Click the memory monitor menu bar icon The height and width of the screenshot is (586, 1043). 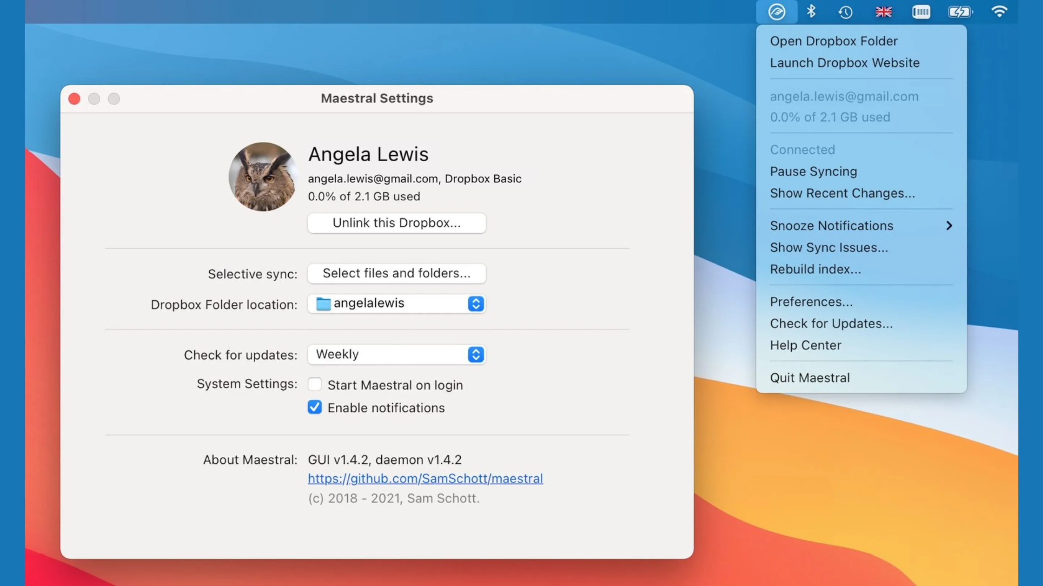tap(921, 12)
